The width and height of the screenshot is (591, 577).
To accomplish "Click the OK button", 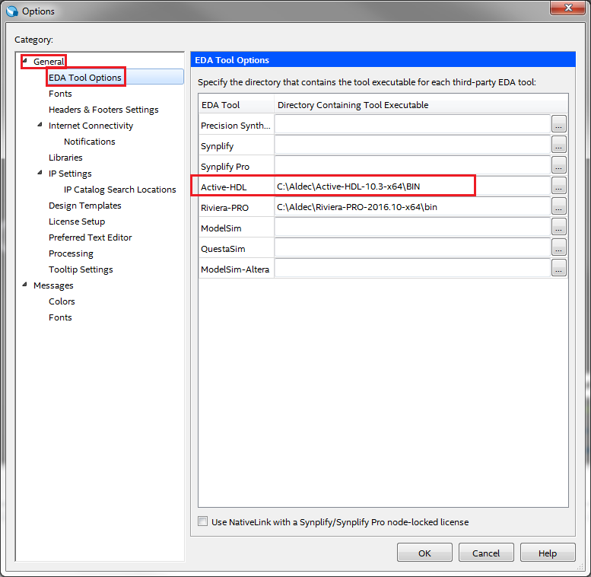I will click(x=424, y=553).
